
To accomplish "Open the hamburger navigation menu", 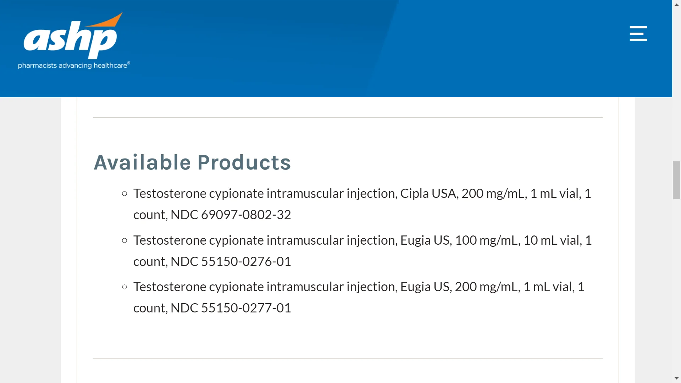I will click(638, 33).
